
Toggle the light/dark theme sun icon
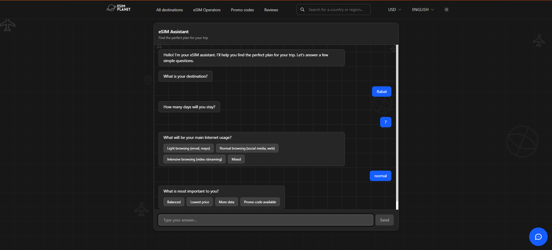click(446, 10)
